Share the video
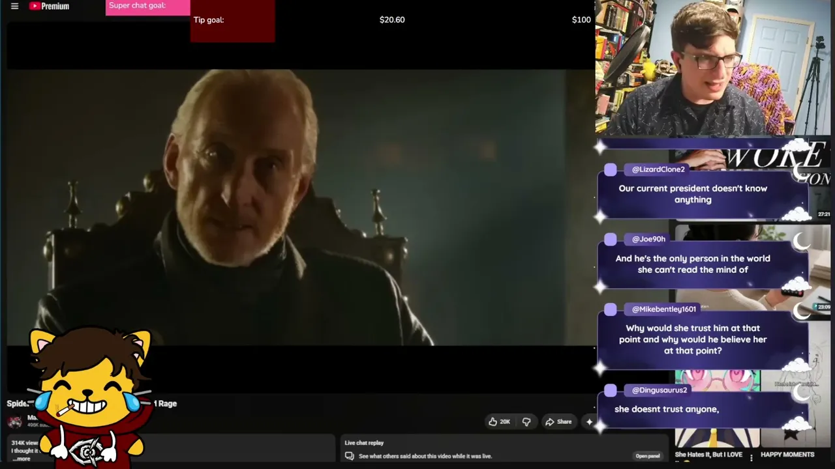 (558, 421)
